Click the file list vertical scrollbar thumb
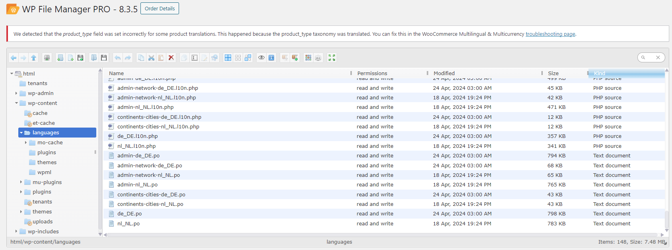The height and width of the screenshot is (250, 672). click(667, 220)
